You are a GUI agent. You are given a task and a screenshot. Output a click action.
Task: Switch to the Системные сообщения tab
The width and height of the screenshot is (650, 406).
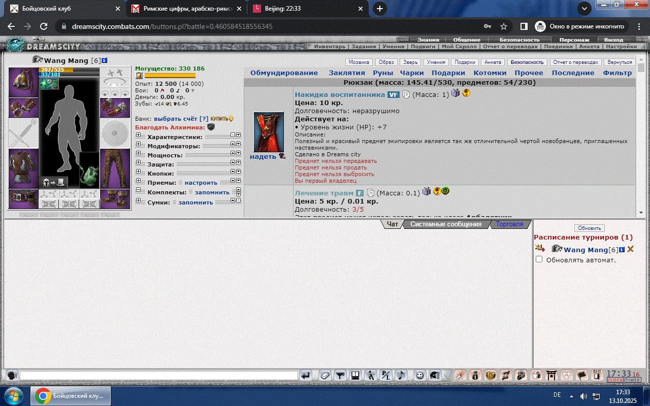445,224
